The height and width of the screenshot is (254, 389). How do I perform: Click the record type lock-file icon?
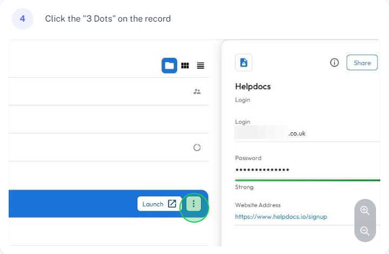point(244,63)
